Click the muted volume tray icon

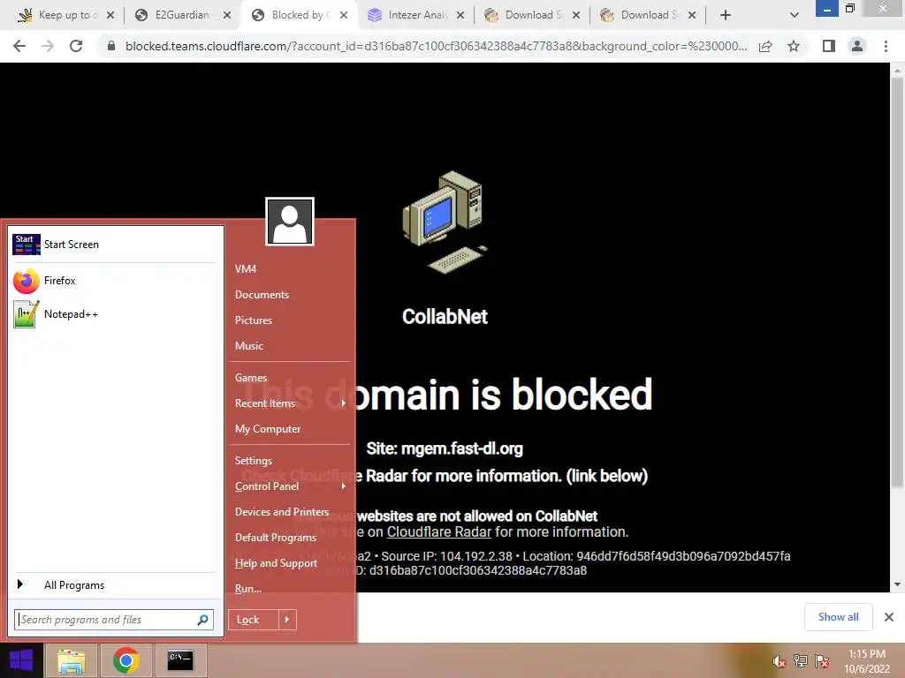pos(779,661)
